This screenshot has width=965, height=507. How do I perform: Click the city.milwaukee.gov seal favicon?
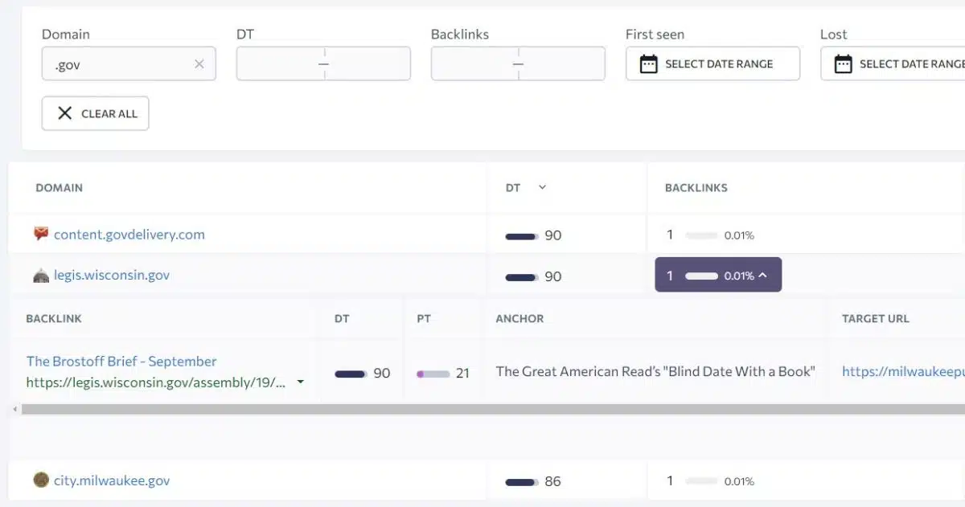41,480
